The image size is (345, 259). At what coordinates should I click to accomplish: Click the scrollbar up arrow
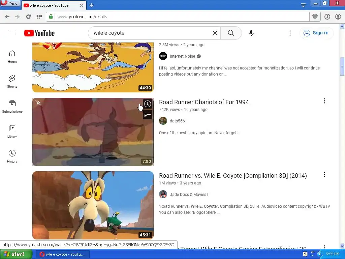(342, 27)
